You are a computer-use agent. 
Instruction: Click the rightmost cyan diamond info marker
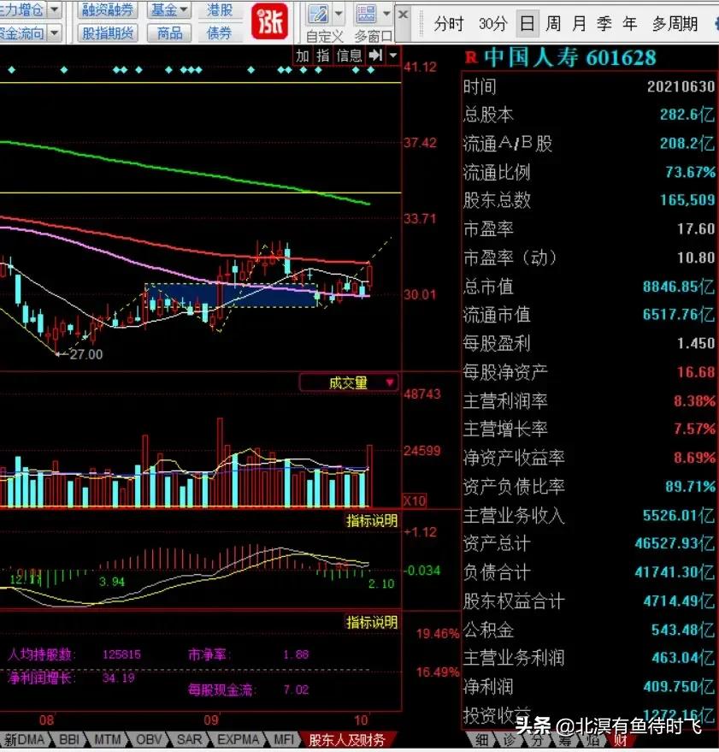[x=370, y=70]
